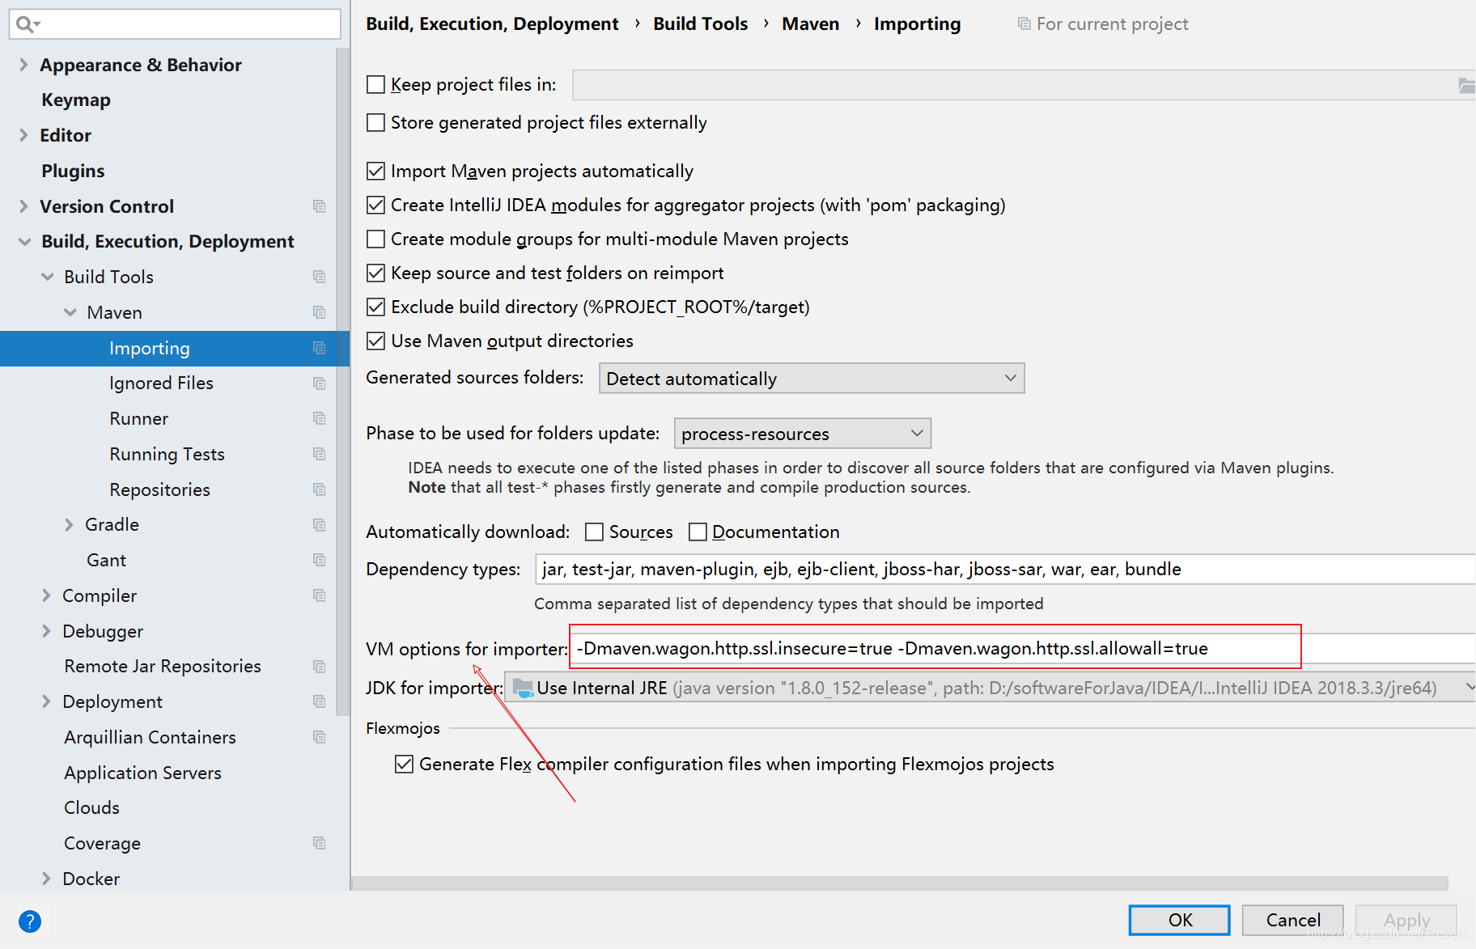The width and height of the screenshot is (1476, 949).
Task: Enable 'Keep project files in' checkbox
Action: [375, 84]
